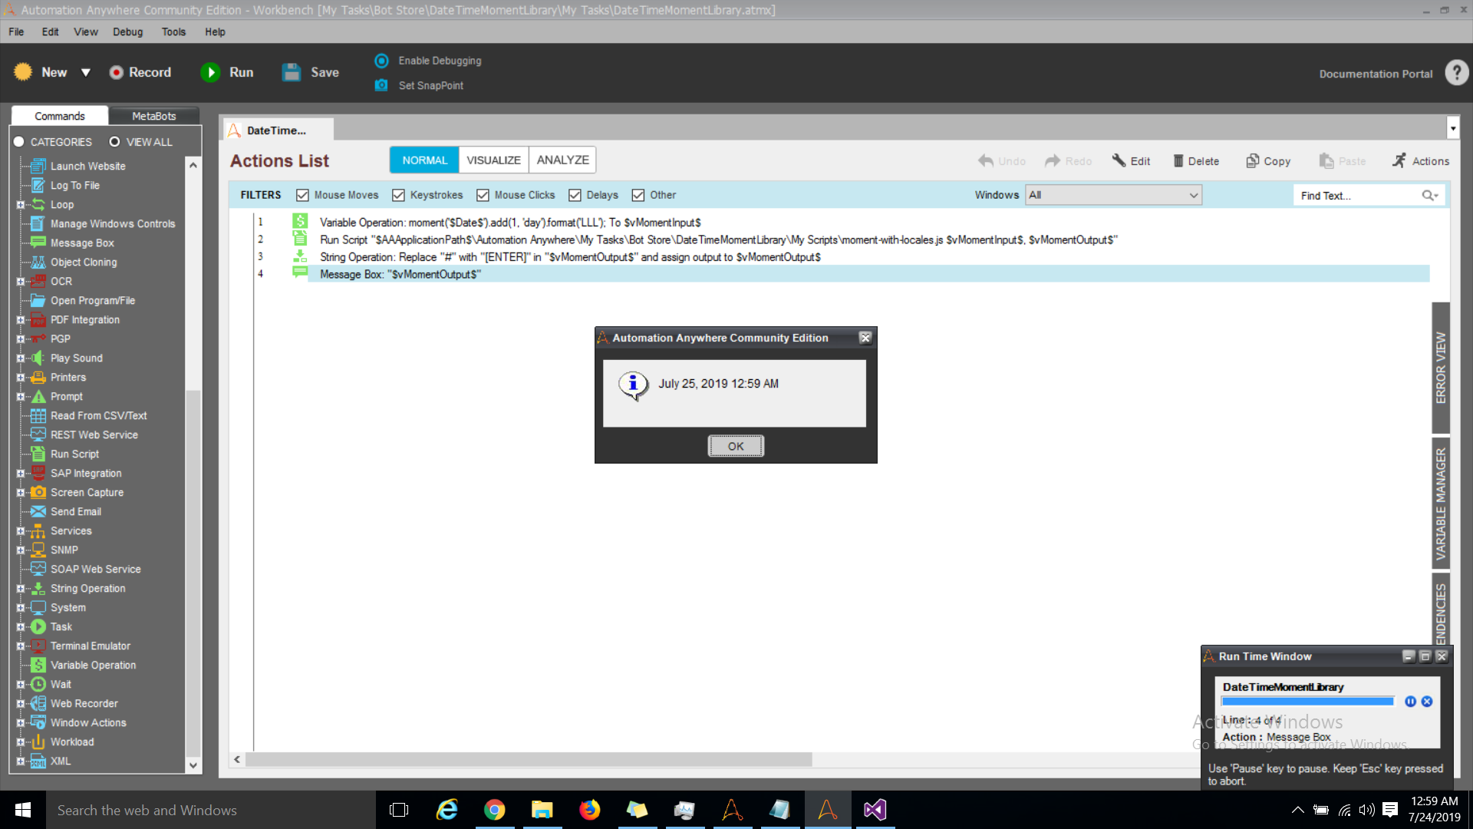
Task: Toggle the Keystrokes filter checkbox
Action: click(398, 196)
